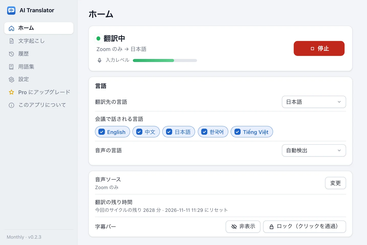
Task: Click the 字幕バー label
Action: [x=106, y=227]
